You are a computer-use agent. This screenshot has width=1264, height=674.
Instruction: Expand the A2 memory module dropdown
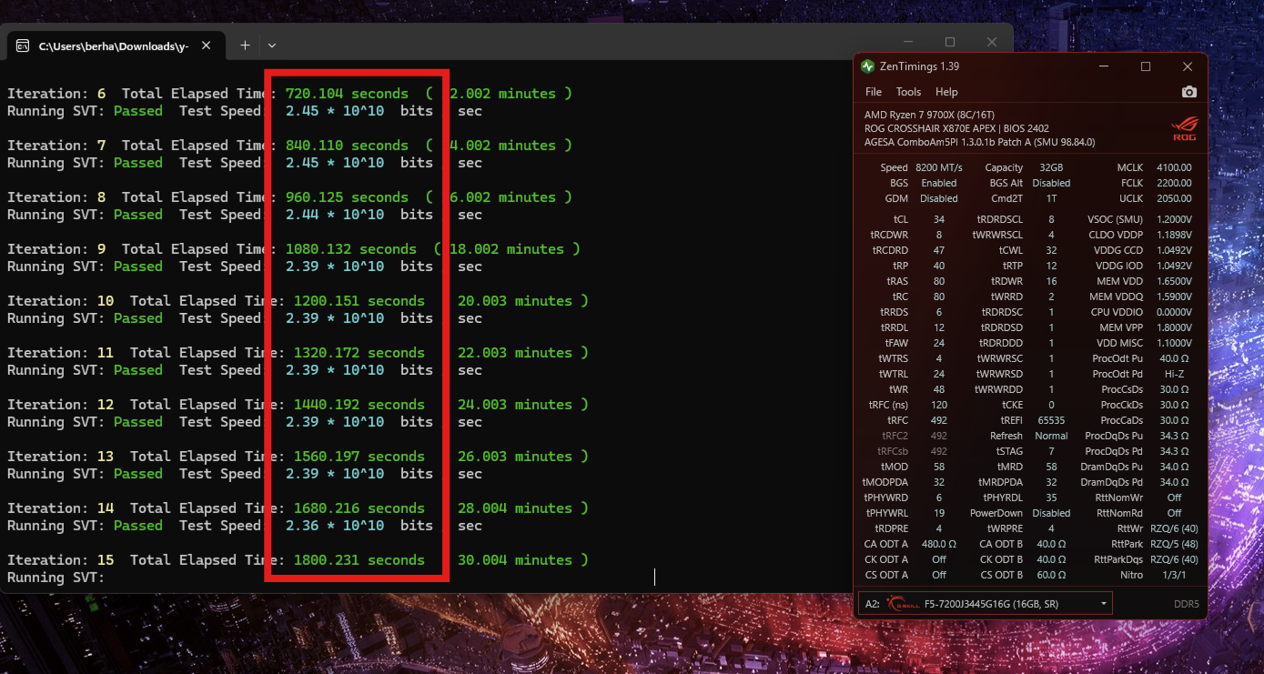click(985, 603)
